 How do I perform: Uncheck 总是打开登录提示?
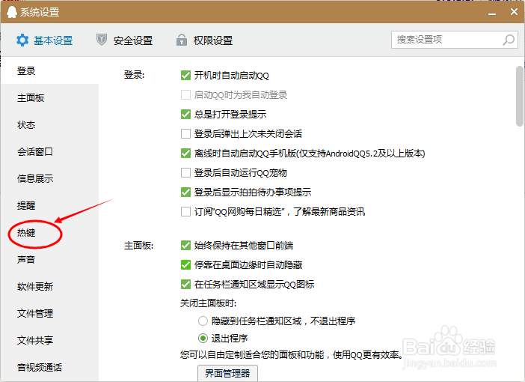185,115
